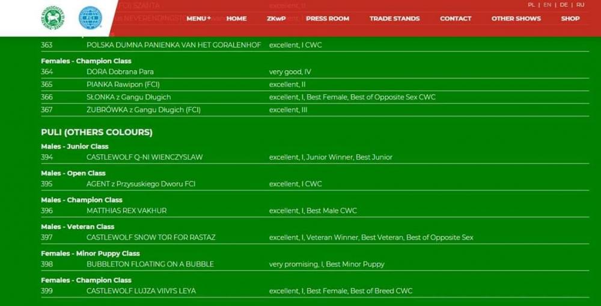Select POLSKA DUMNA PANIENKA VAN HET GORALENHOF entry
Image resolution: width=601 pixels, height=306 pixels.
pyautogui.click(x=174, y=45)
